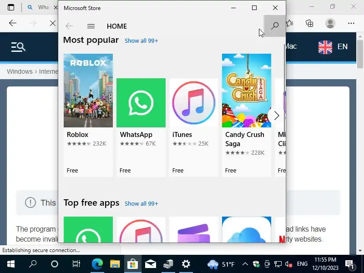
Task: Click the Candy Crush Saga title
Action: [x=245, y=139]
